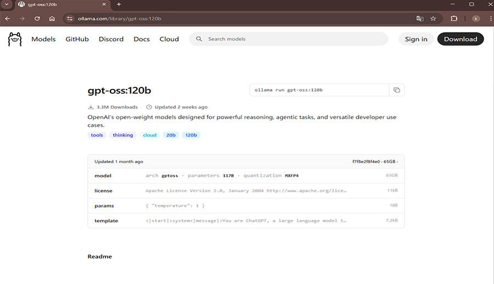Image resolution: width=494 pixels, height=284 pixels.
Task: Open the license file row
Action: point(245,191)
